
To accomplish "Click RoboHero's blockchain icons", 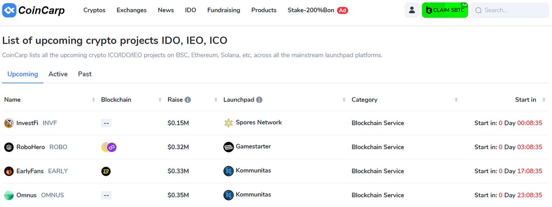I will (x=109, y=147).
